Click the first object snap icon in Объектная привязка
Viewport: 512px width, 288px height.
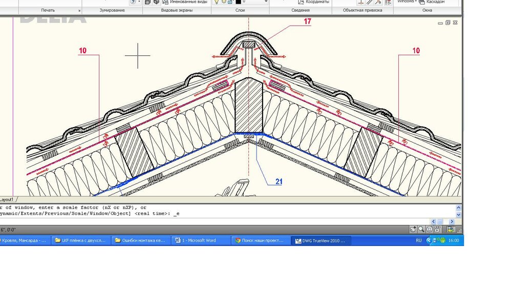[x=360, y=2]
